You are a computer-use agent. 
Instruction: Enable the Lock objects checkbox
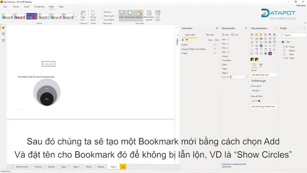[x=102, y=20]
